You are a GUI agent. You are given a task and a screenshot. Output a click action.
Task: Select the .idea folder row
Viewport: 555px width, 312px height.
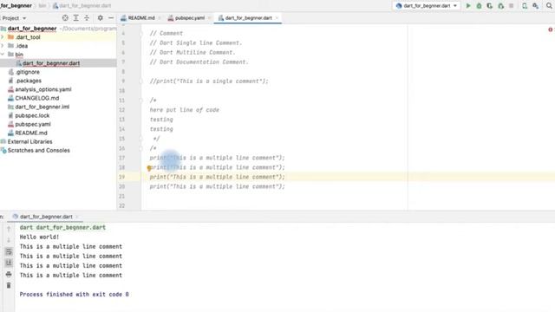(58, 46)
